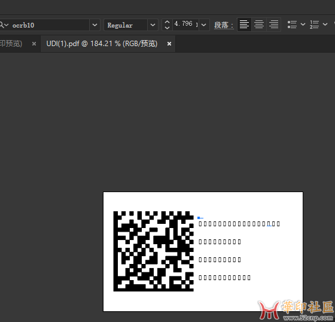Viewport: 335px width, 322px height.
Task: Increase font size with up stepper arrow
Action: [x=167, y=22]
